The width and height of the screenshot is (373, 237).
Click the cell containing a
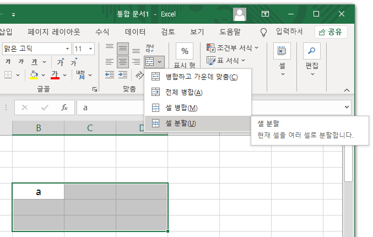(39, 192)
